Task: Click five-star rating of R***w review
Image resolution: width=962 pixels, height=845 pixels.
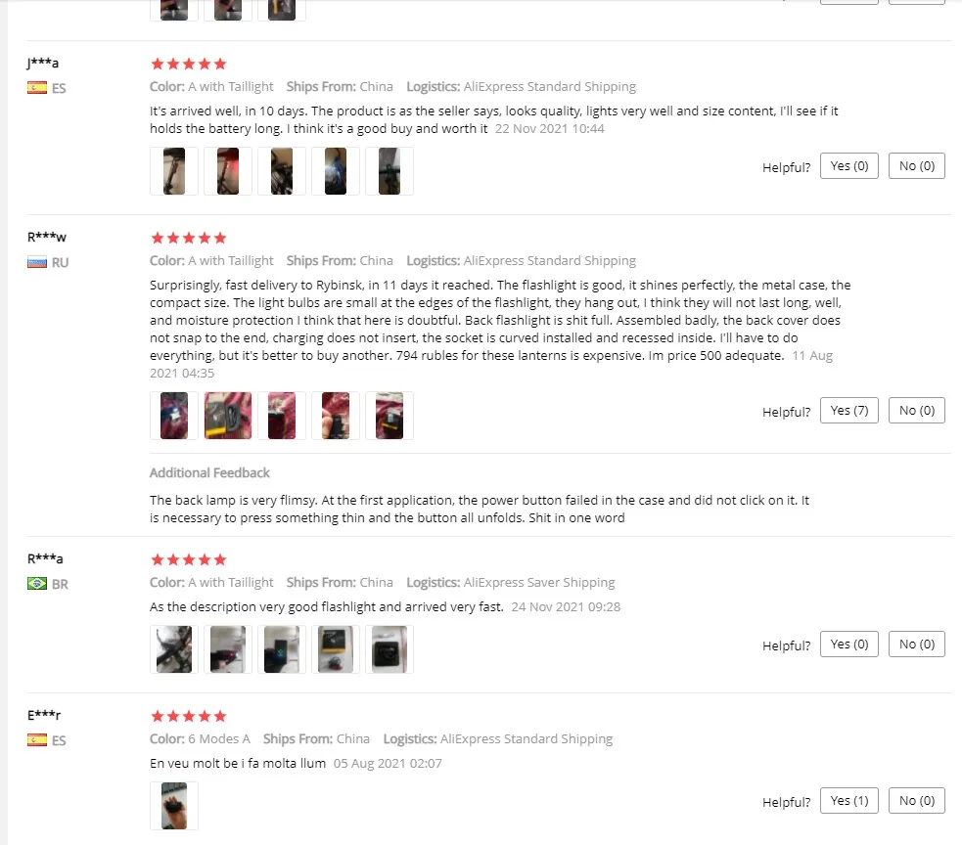Action: tap(188, 238)
